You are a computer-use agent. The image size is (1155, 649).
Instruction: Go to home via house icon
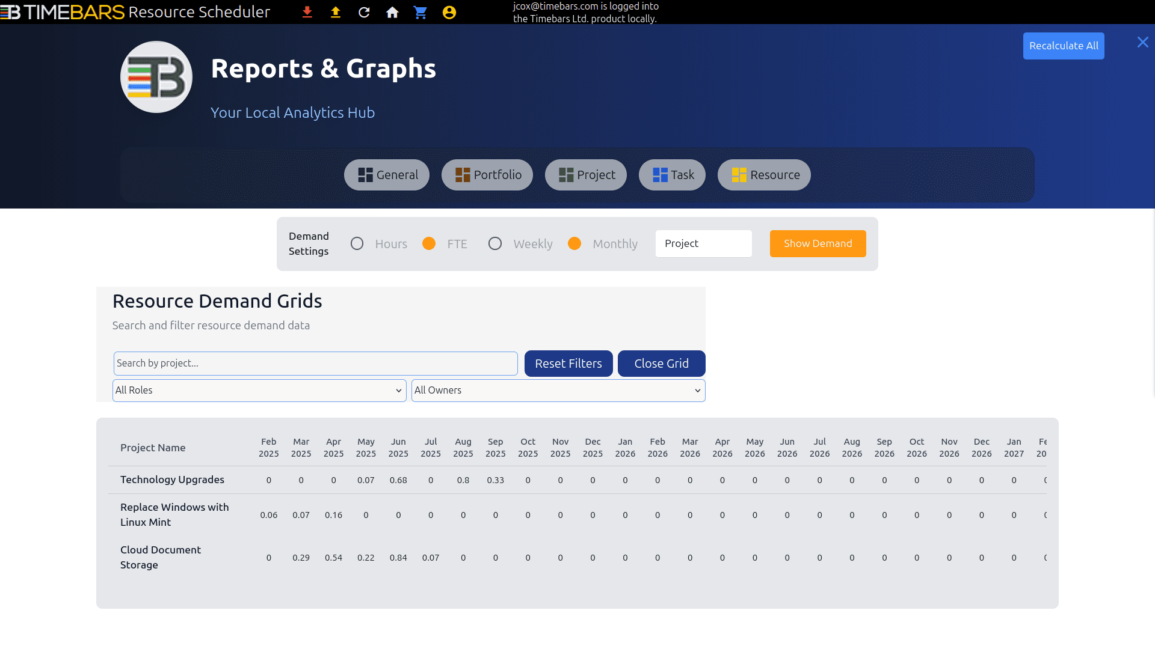pyautogui.click(x=392, y=12)
